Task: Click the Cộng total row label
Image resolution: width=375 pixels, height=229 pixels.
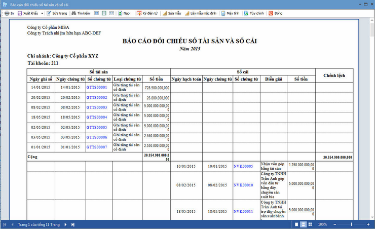Action: click(32, 157)
